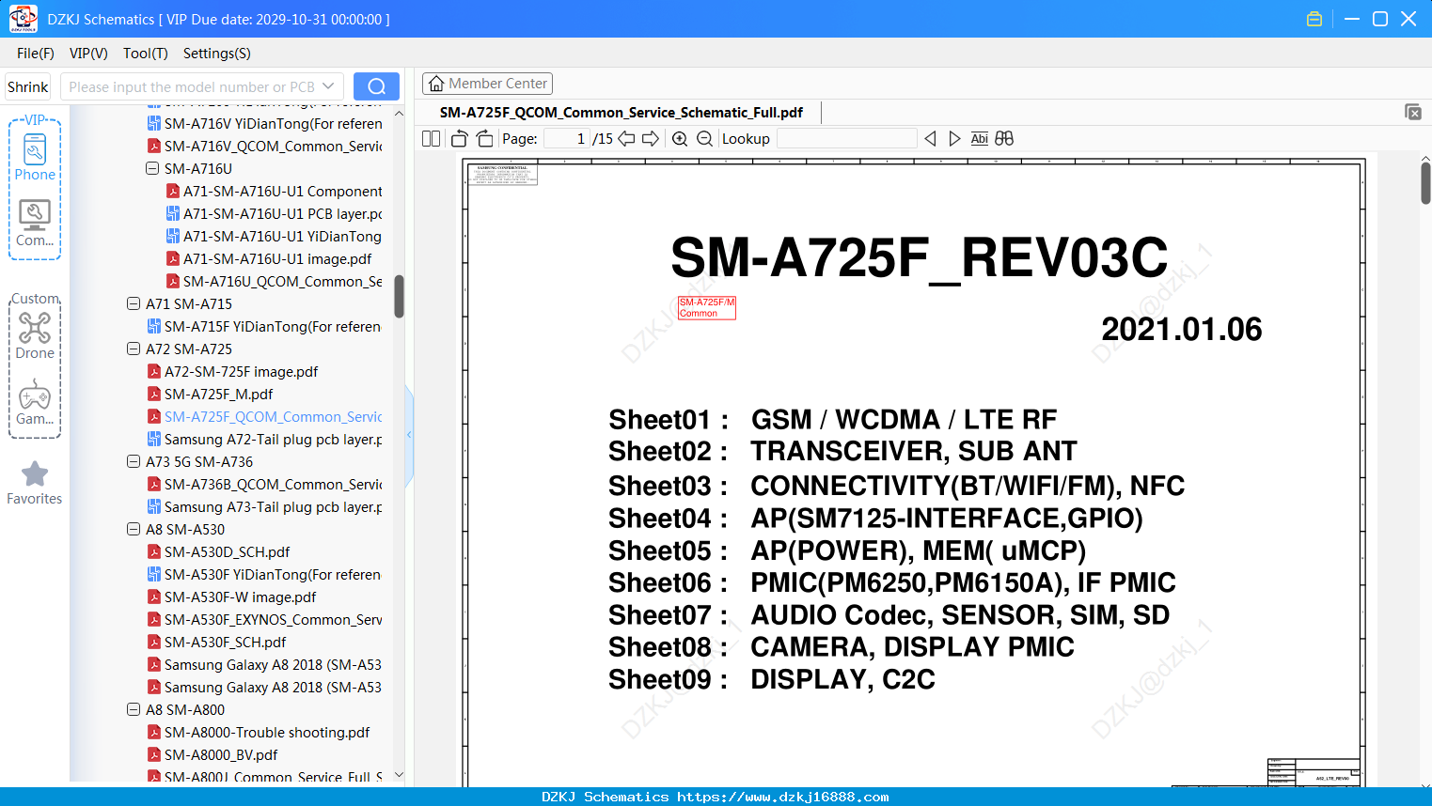Viewport: 1432px width, 806px height.
Task: Close the PDF tab using top-right icon
Action: (x=1412, y=112)
